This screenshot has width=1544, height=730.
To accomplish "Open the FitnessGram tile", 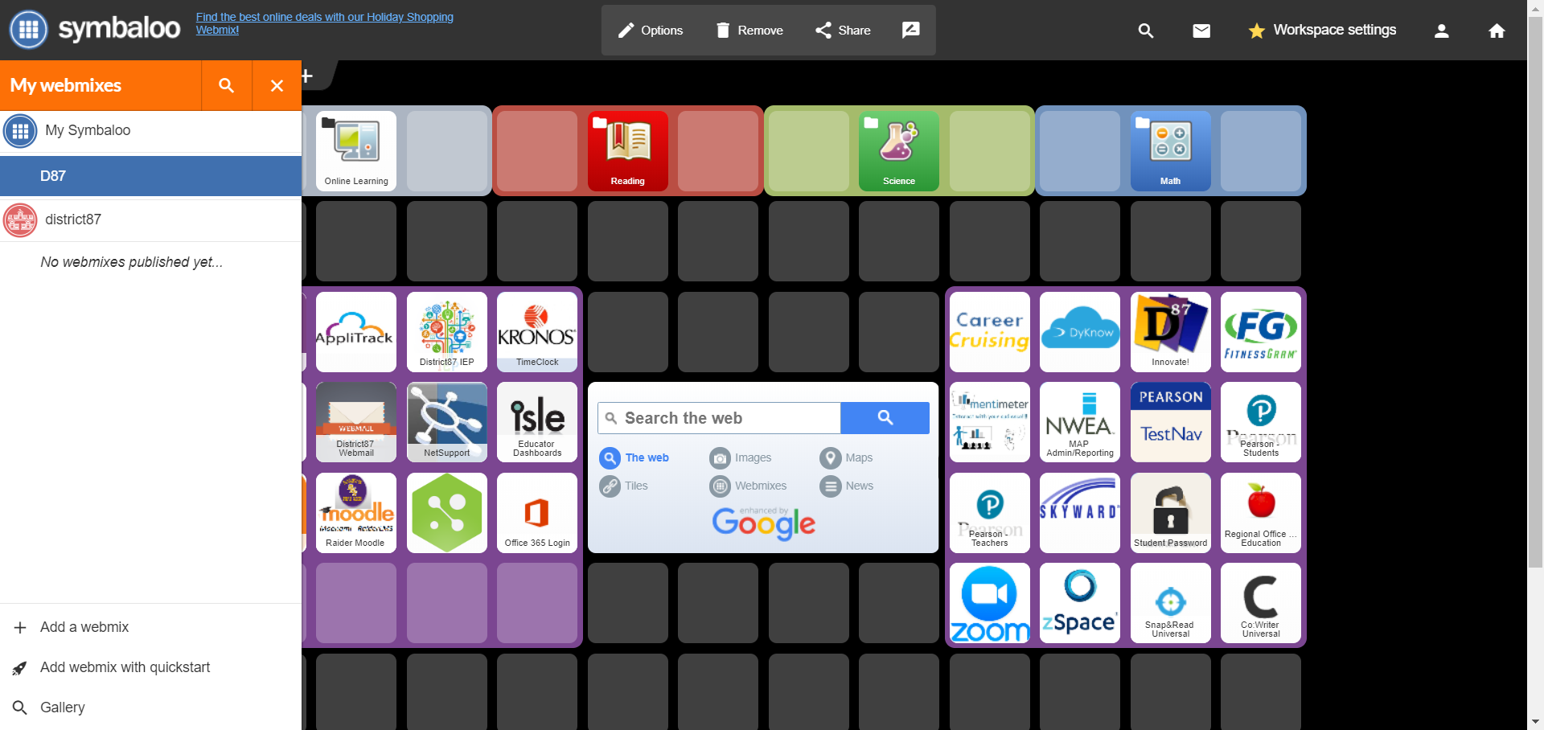I will coord(1261,331).
